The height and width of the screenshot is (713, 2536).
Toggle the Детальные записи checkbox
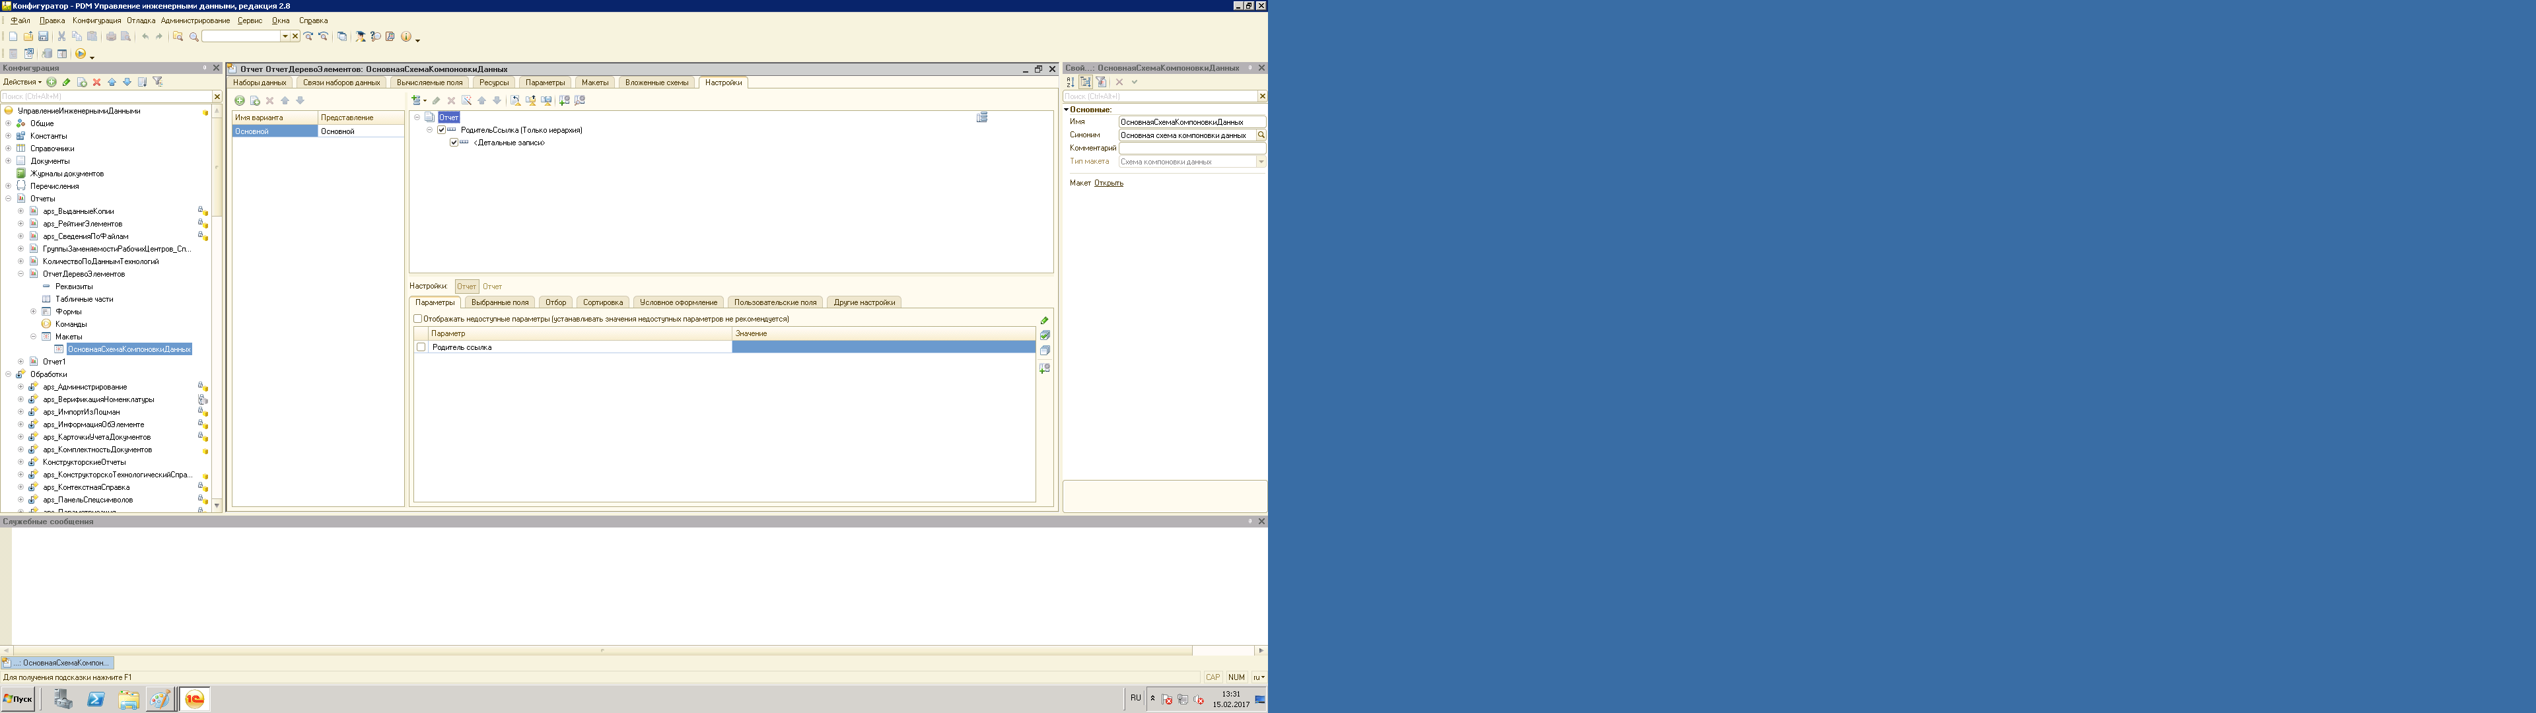454,143
